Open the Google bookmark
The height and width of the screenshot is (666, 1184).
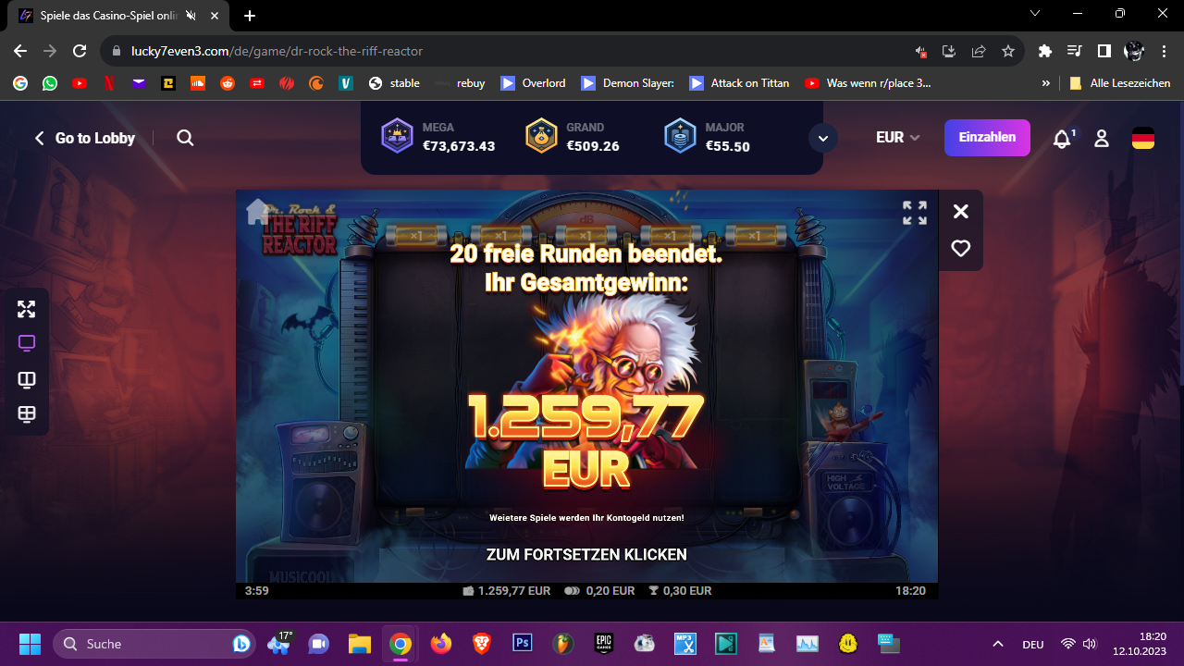[20, 83]
